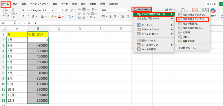Choose 新しいルール... from the menu
The image size is (223, 106).
coord(154,40)
